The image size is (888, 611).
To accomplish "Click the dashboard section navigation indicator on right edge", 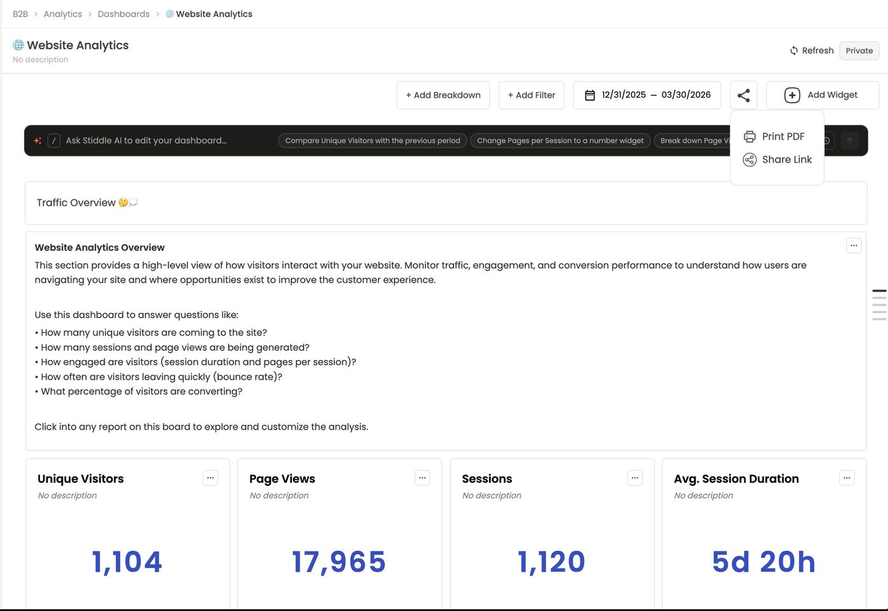I will point(879,305).
